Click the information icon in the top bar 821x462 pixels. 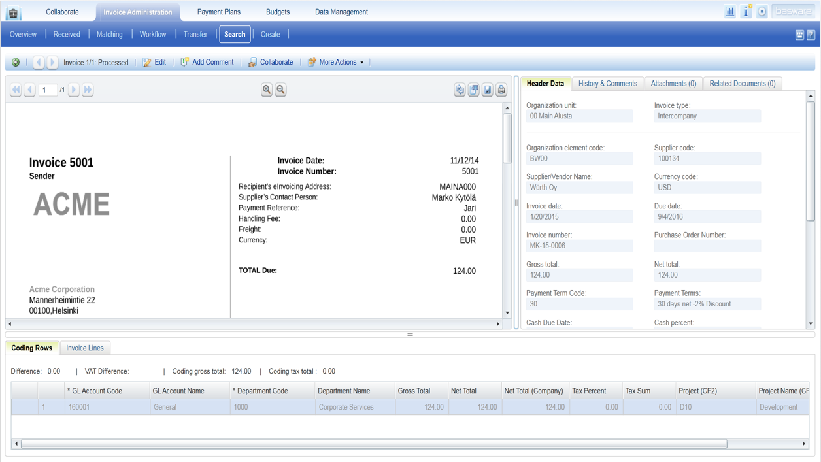pyautogui.click(x=746, y=11)
